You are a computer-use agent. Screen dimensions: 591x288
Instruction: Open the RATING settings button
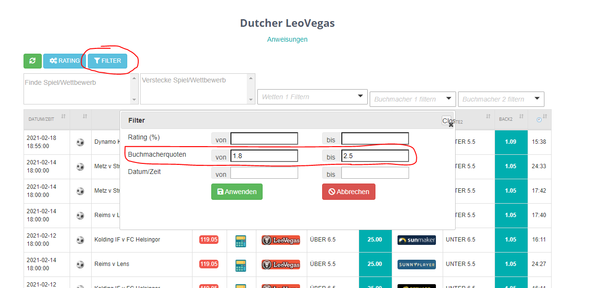coord(64,61)
